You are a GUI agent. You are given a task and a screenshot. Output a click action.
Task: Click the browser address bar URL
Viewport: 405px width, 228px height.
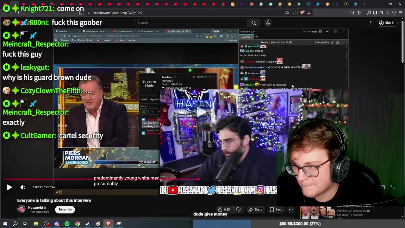tap(118, 13)
